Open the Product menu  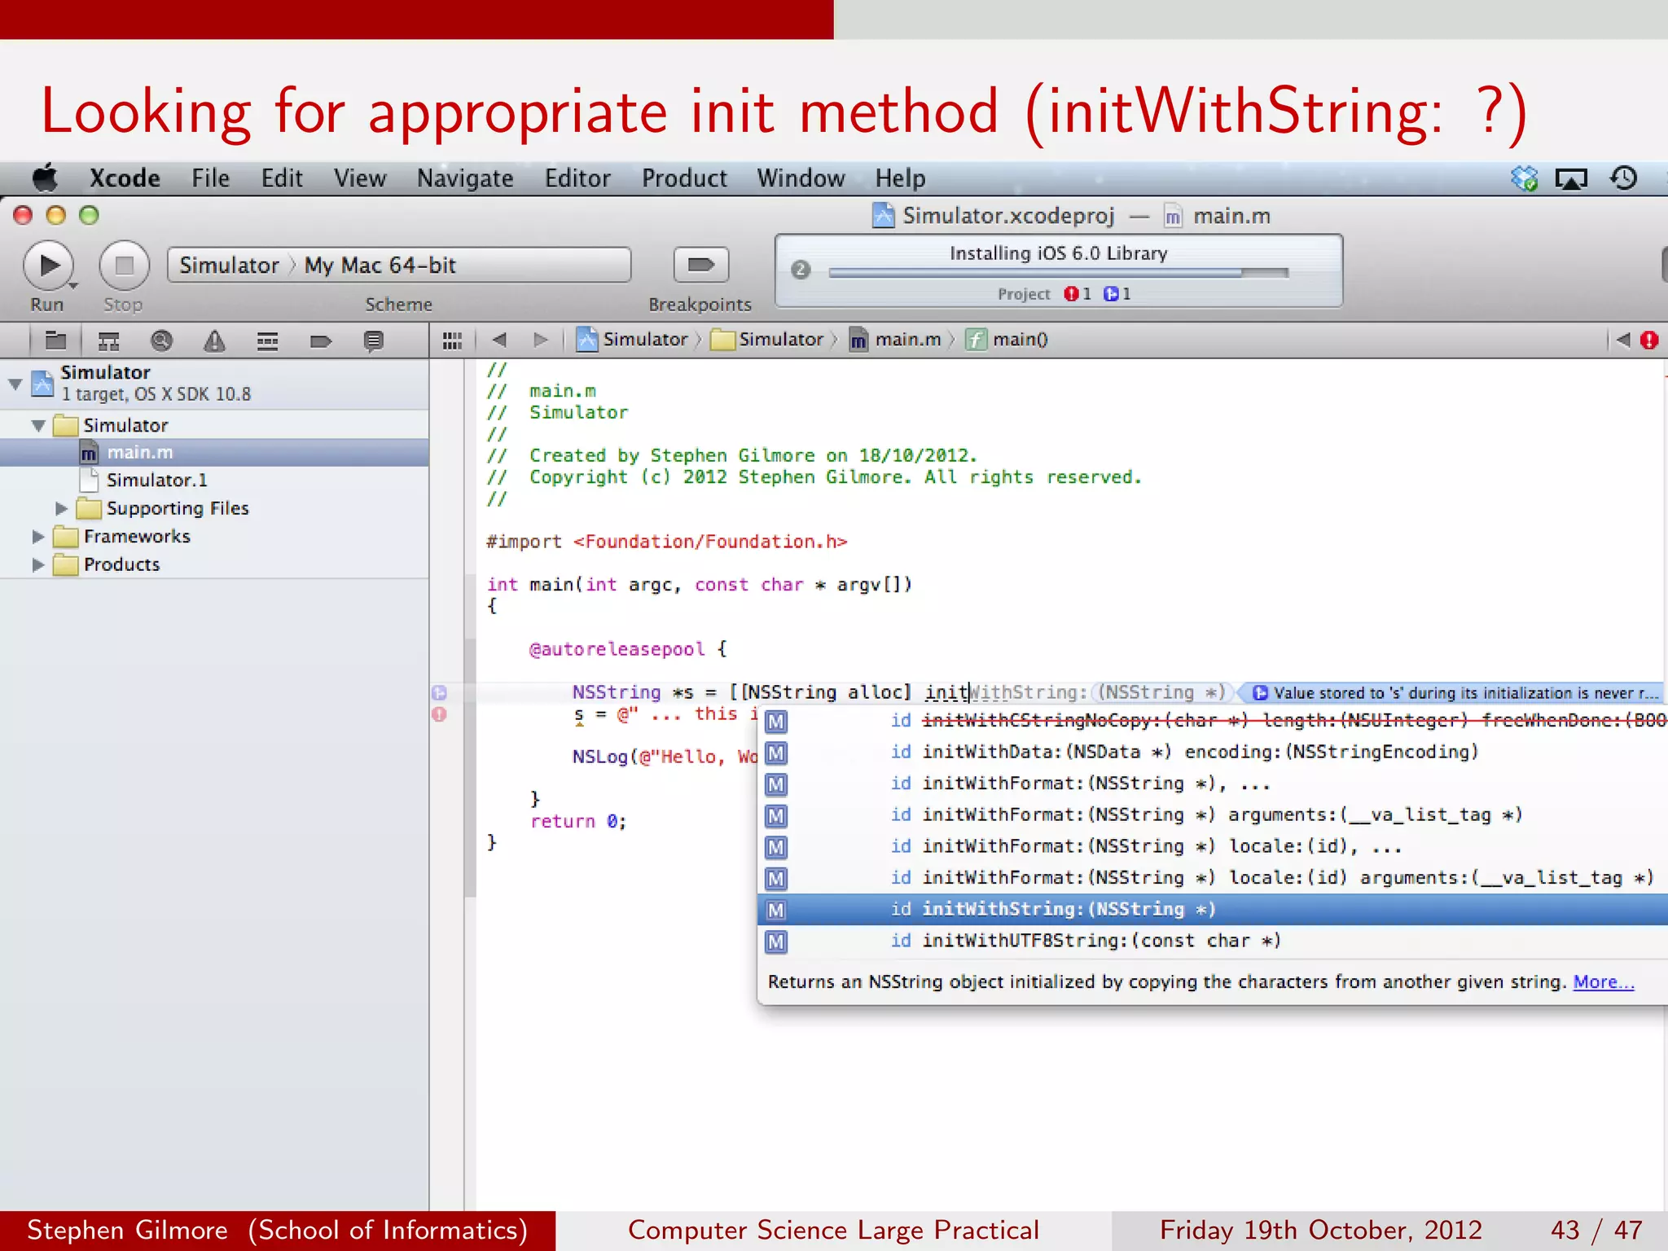(x=684, y=178)
